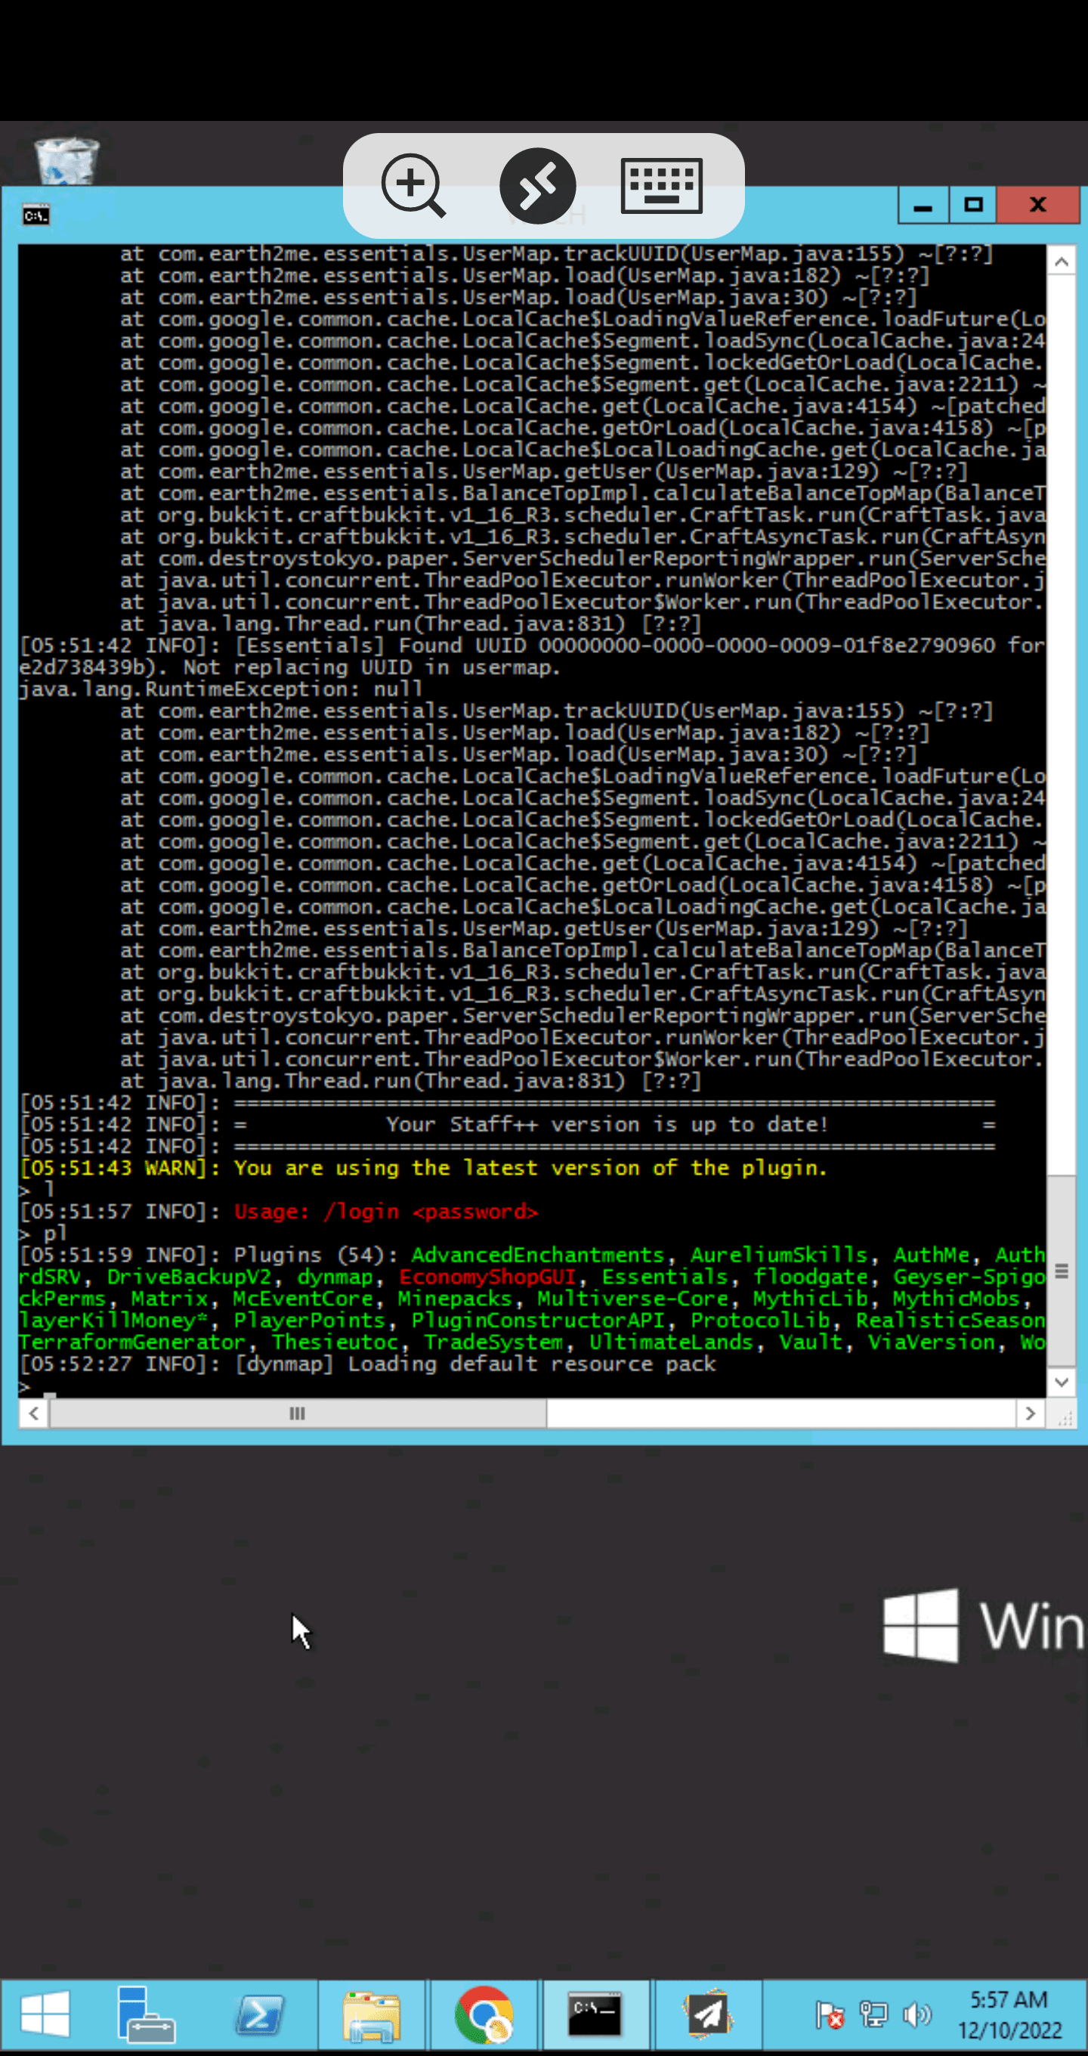Click the Thesieutoc plugin name
Screen dimensions: 1088x2056
tap(335, 1342)
